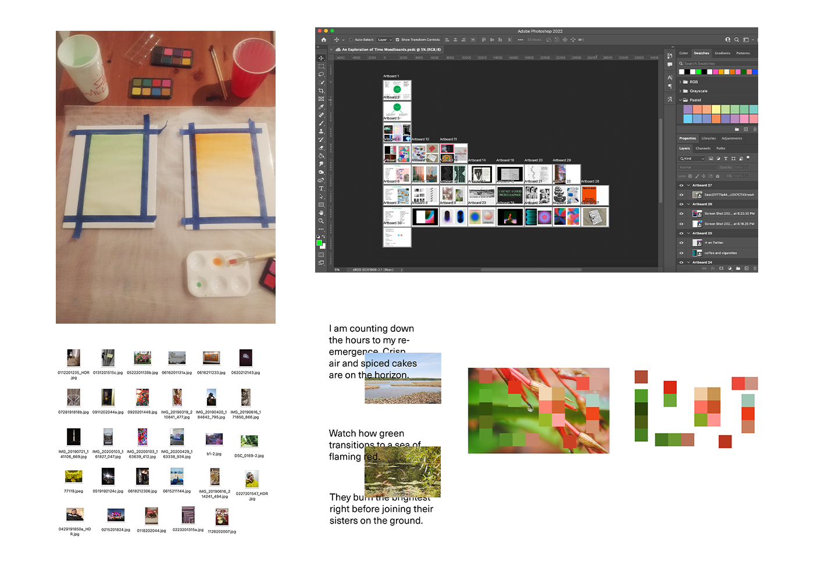Hide the 'coffee and cigarettes' layer
Image resolution: width=814 pixels, height=573 pixels.
tap(681, 253)
